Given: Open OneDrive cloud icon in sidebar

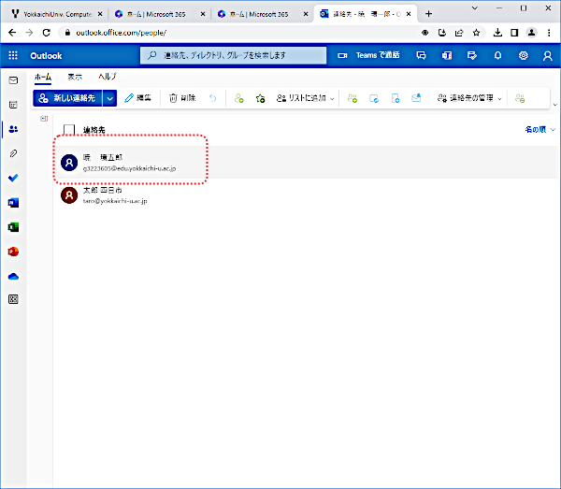Looking at the screenshot, I should point(13,276).
